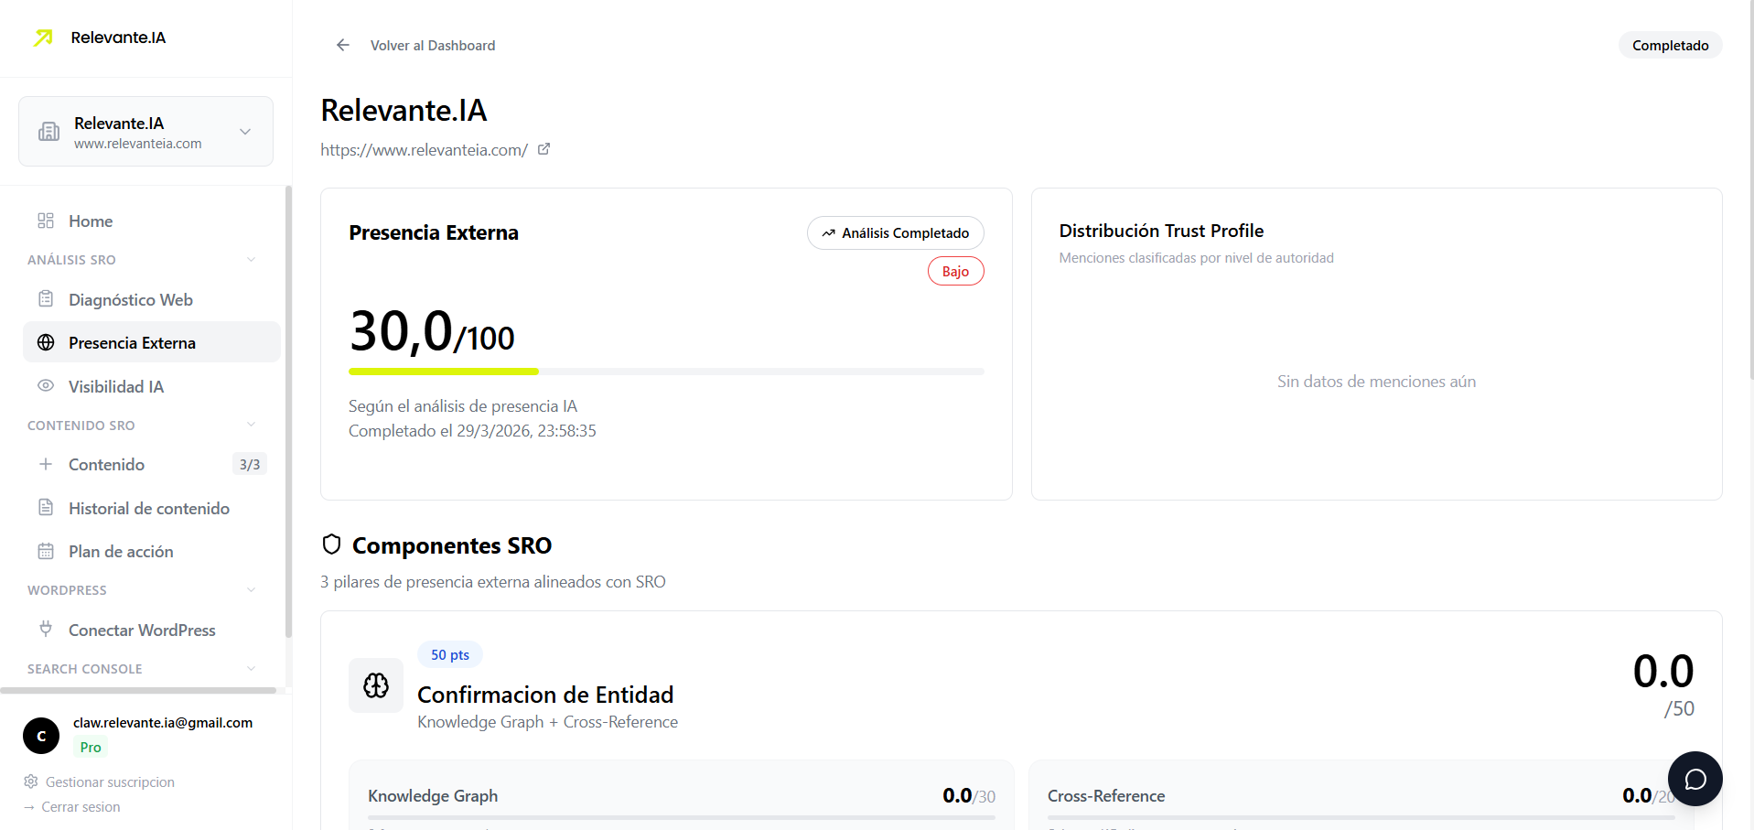1754x830 pixels.
Task: Open the external link icon next to the URL
Action: coord(544,148)
